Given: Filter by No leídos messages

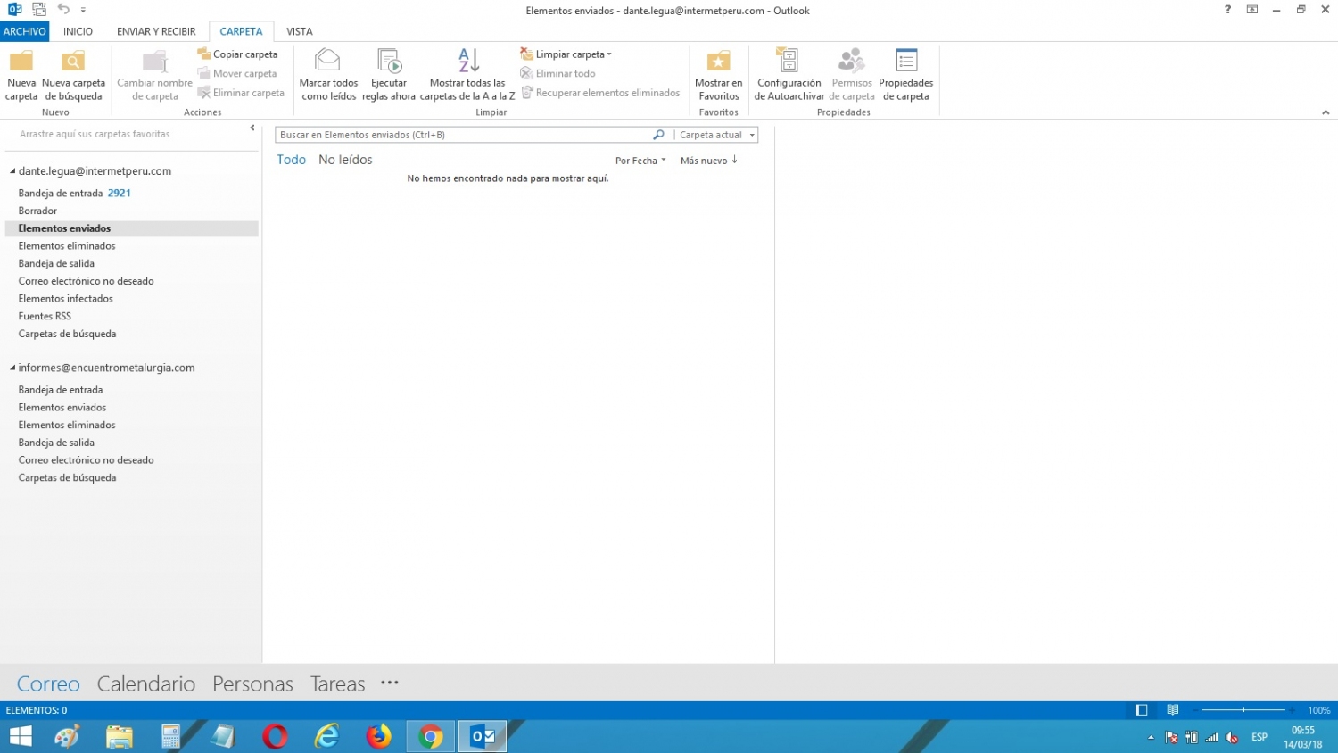Looking at the screenshot, I should tap(345, 160).
